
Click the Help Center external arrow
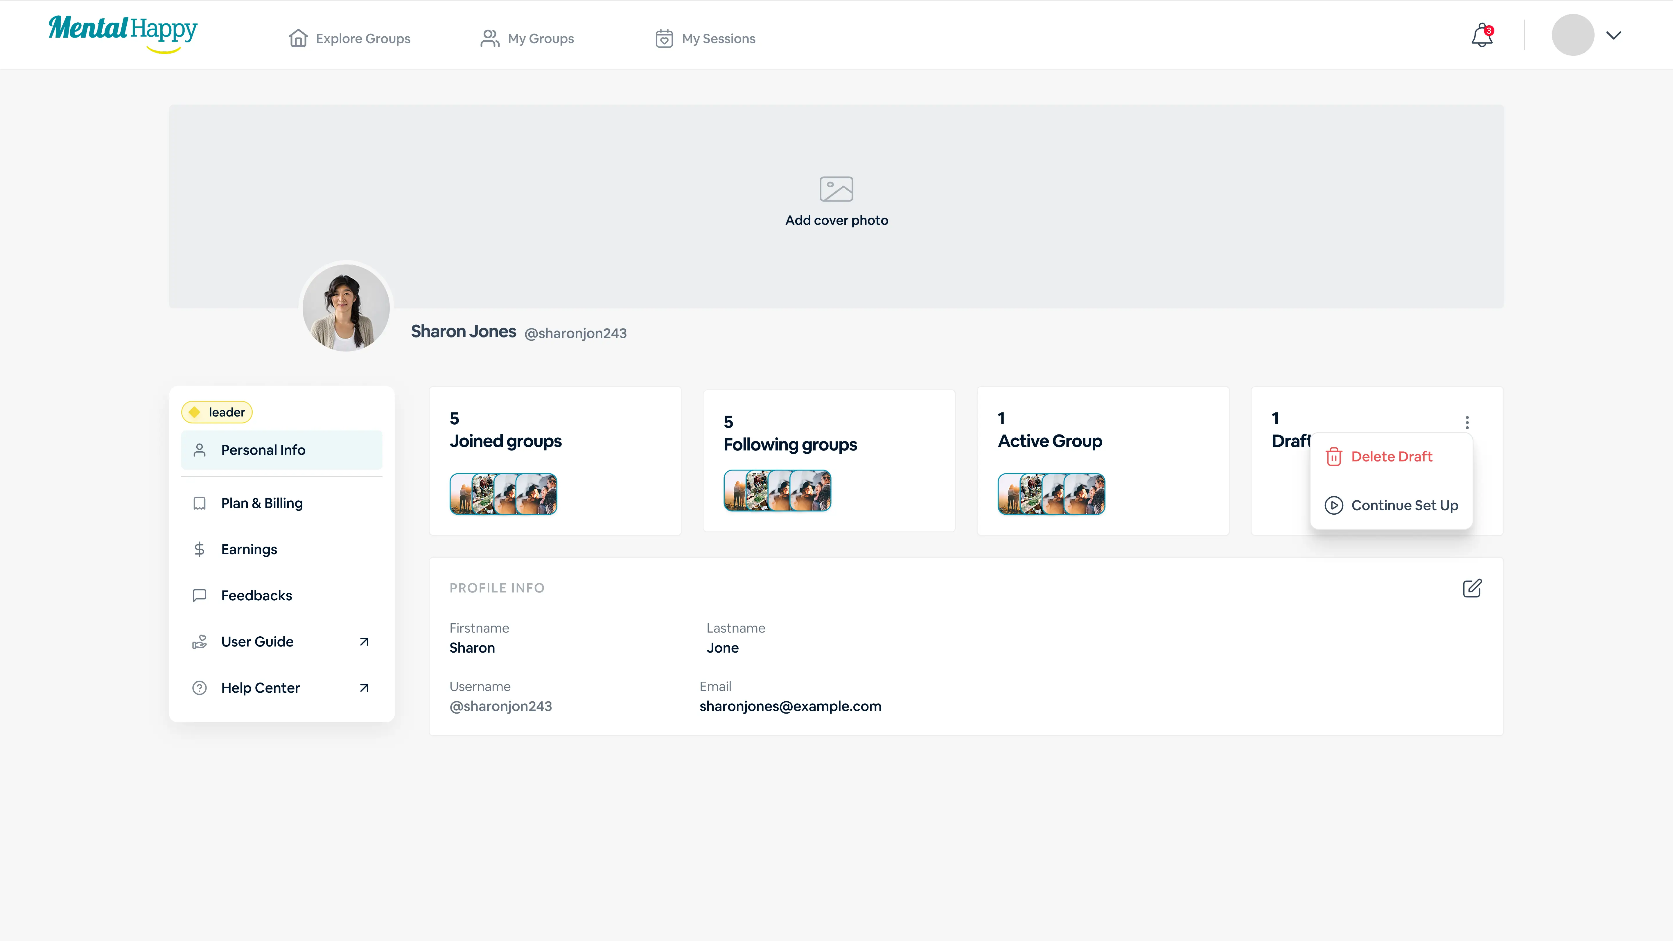point(364,688)
